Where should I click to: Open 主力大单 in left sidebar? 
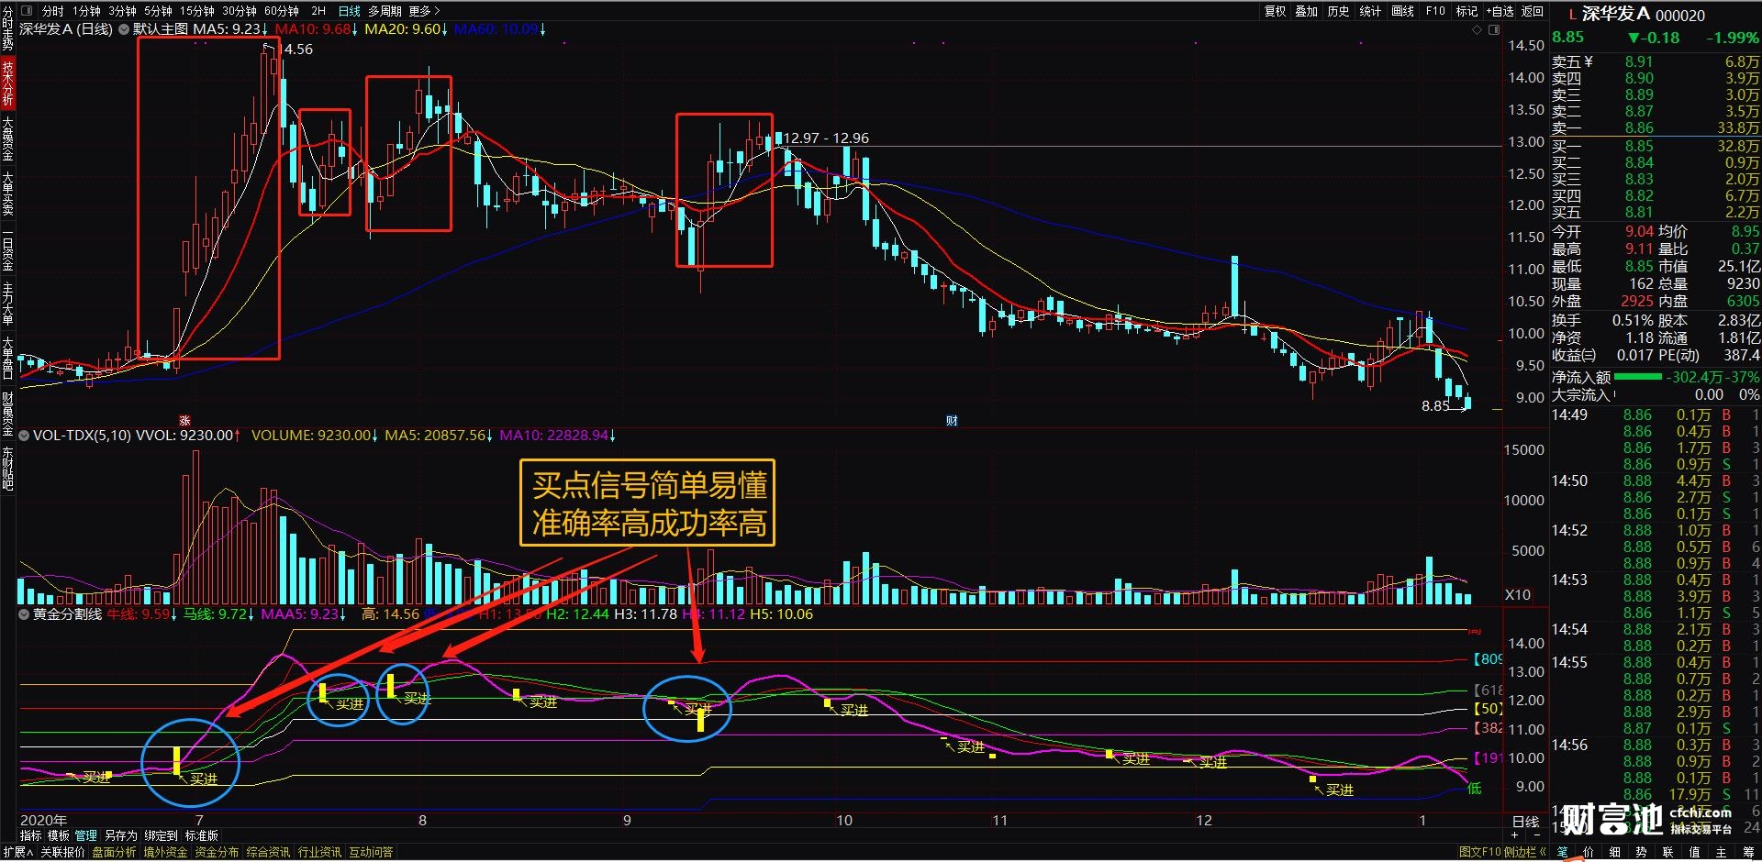coord(7,304)
